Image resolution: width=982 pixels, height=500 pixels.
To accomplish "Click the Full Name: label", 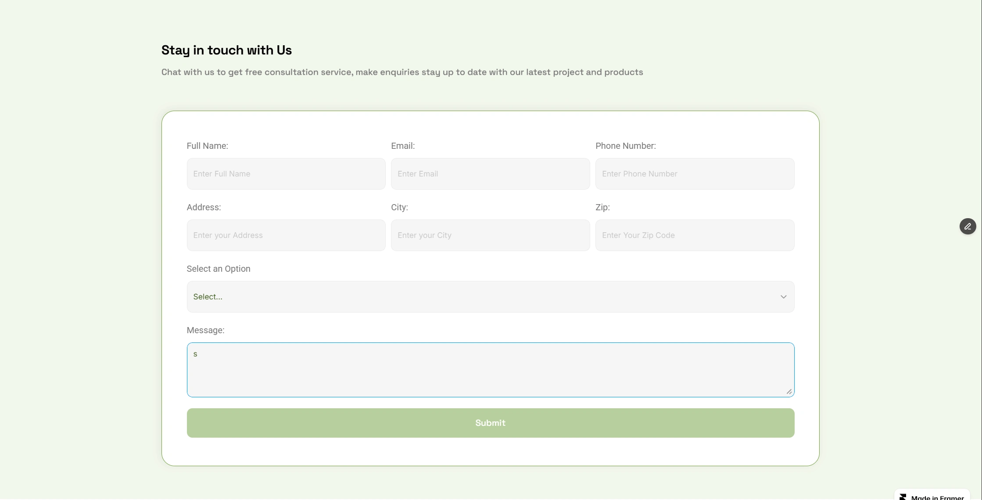I will [207, 146].
